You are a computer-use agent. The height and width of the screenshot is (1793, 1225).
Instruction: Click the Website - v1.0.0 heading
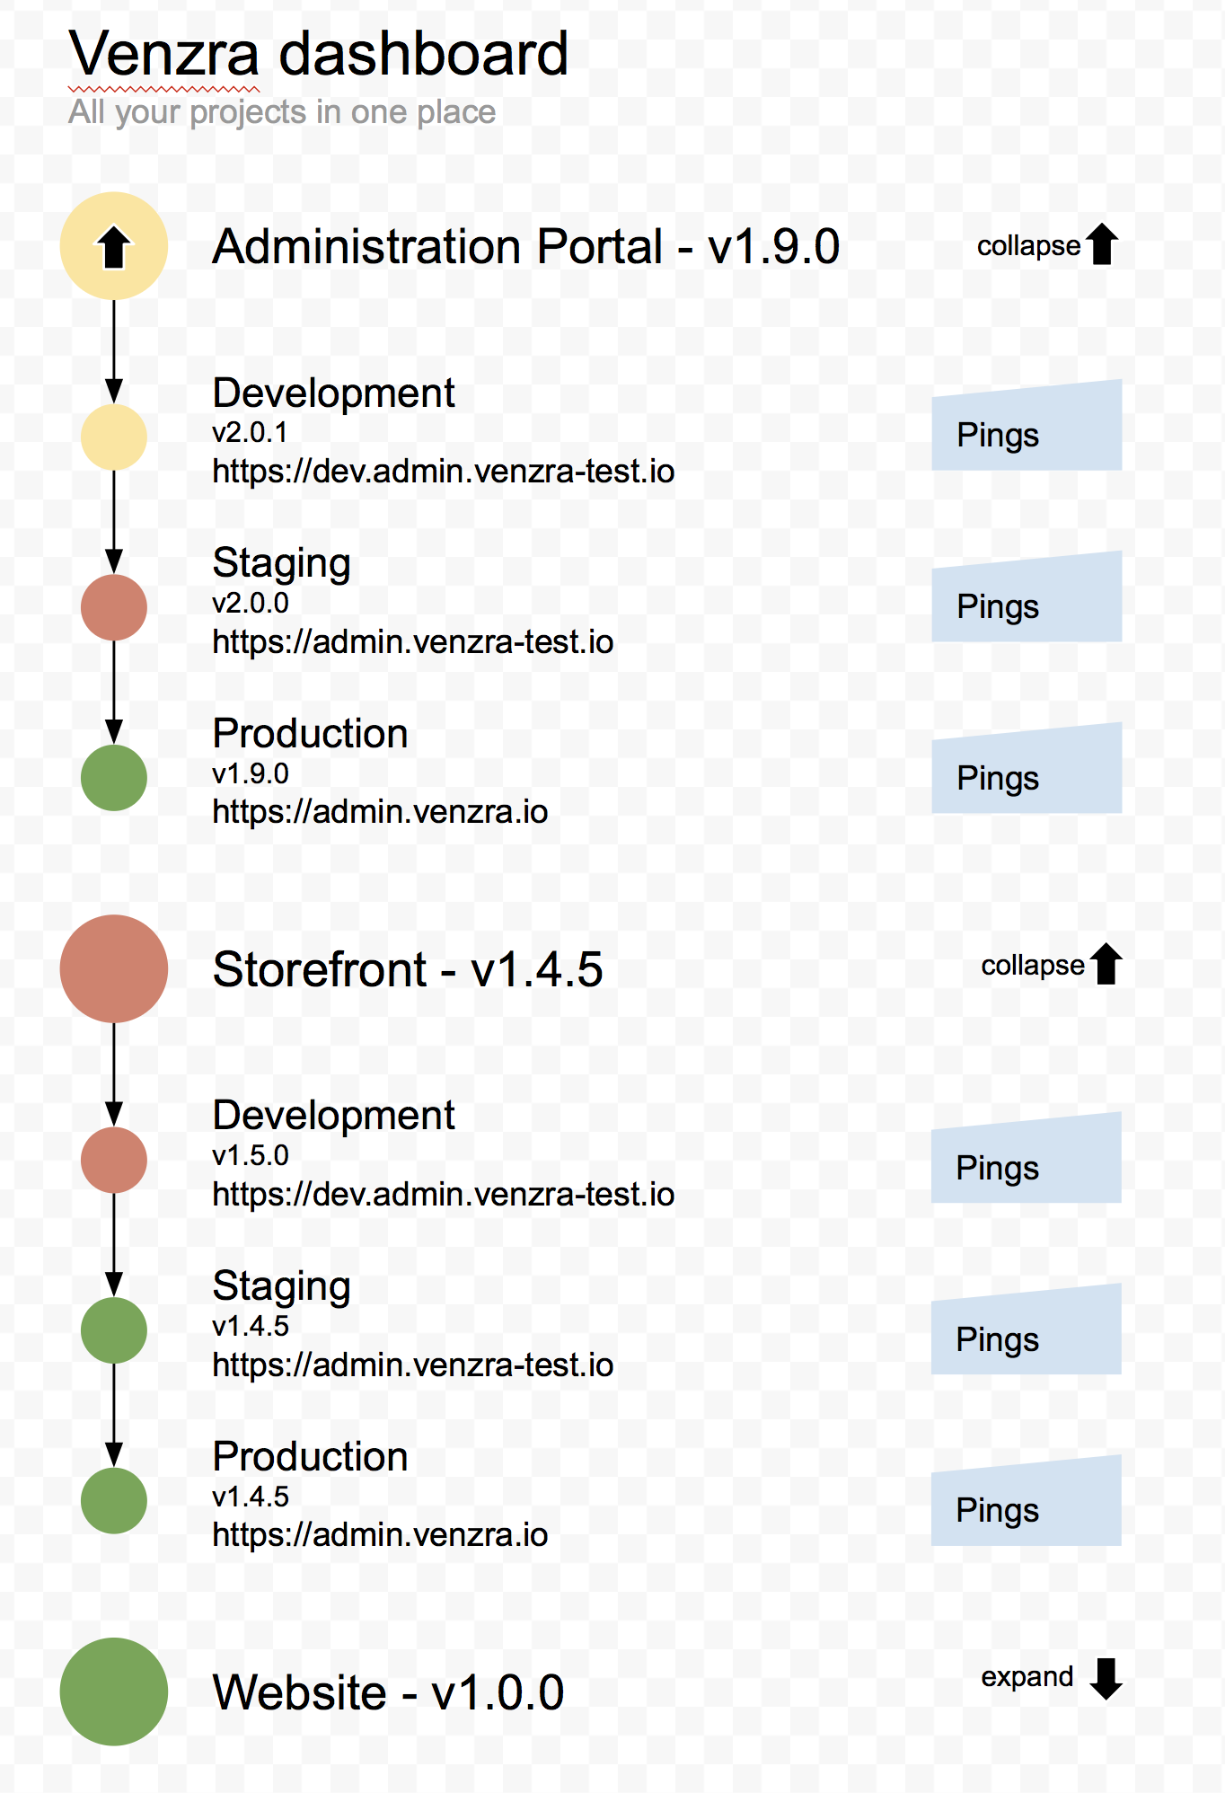(388, 1692)
